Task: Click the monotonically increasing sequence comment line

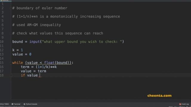Action: tap(66, 17)
